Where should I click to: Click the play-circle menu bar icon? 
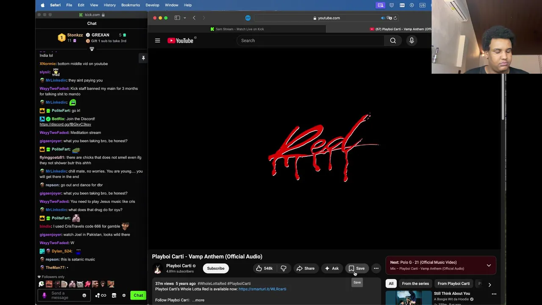[412, 5]
